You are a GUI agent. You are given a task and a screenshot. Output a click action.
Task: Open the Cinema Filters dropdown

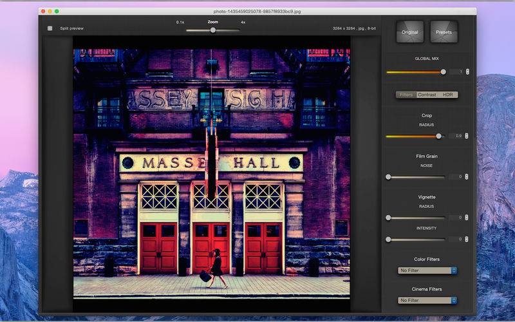point(427,300)
